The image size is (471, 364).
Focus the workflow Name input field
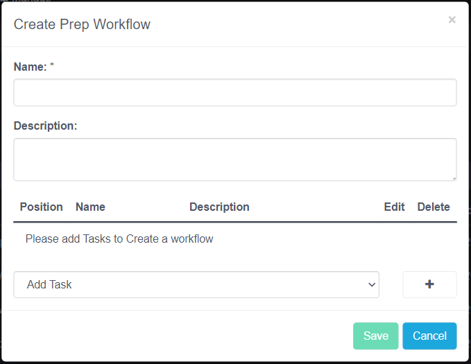tap(235, 92)
